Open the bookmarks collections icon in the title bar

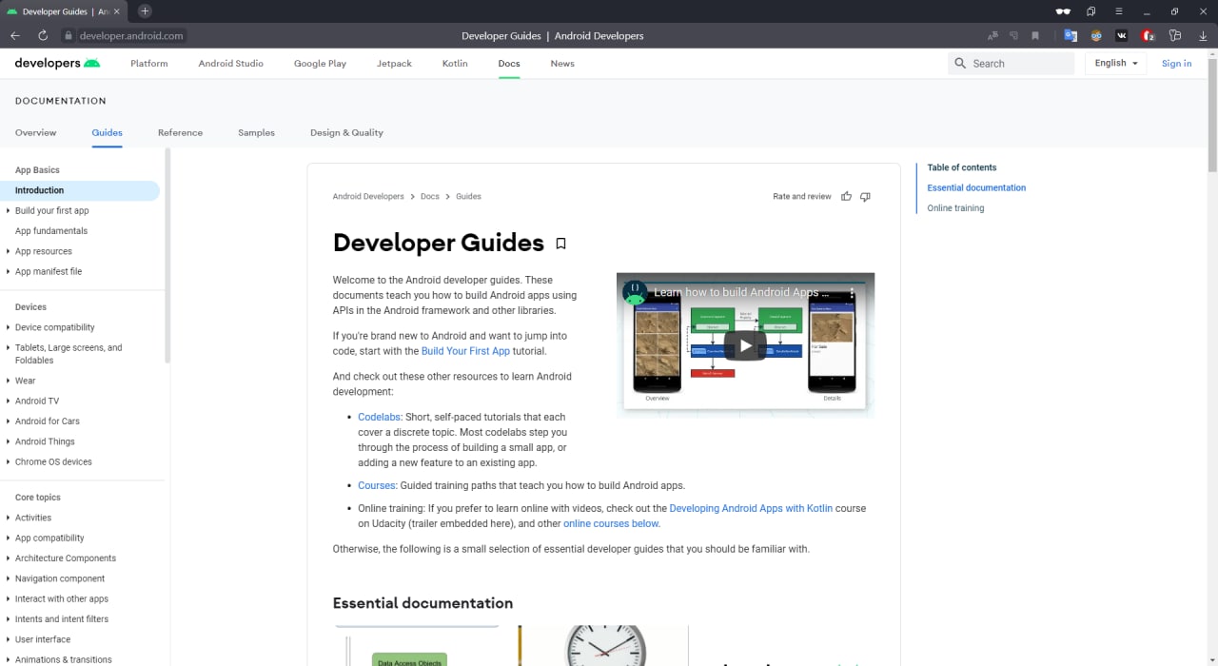tap(1091, 11)
